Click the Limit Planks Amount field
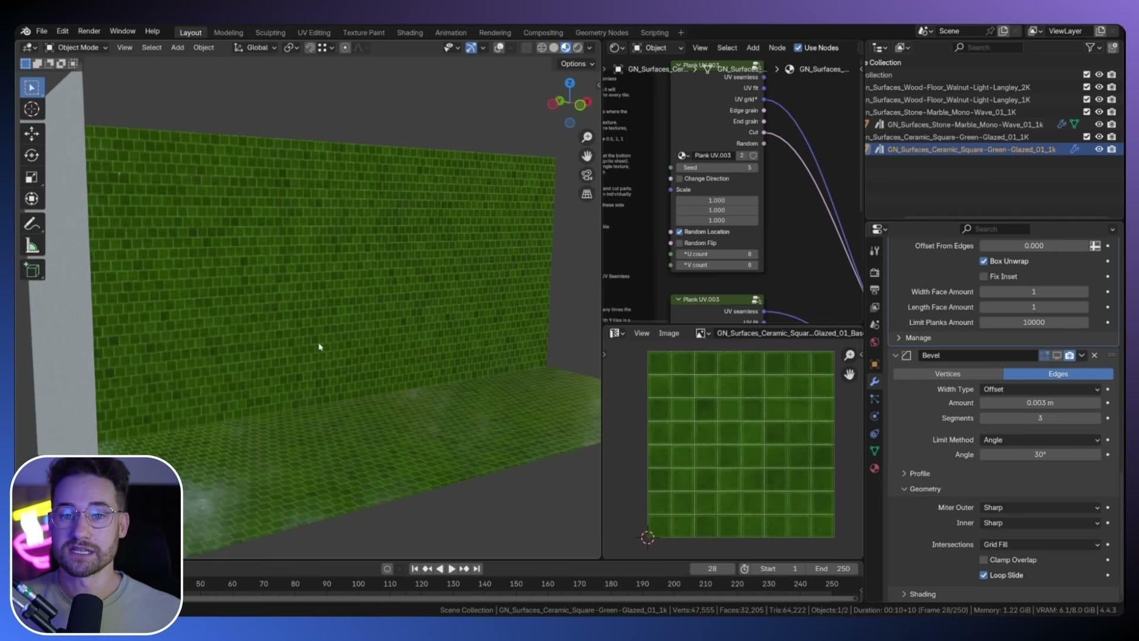The height and width of the screenshot is (641, 1139). 1034,322
